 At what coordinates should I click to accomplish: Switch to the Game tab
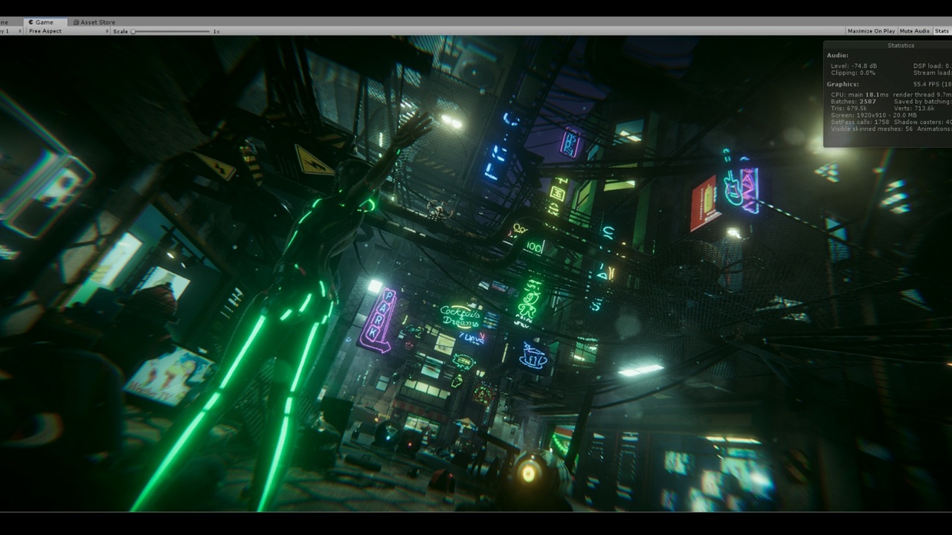(45, 22)
